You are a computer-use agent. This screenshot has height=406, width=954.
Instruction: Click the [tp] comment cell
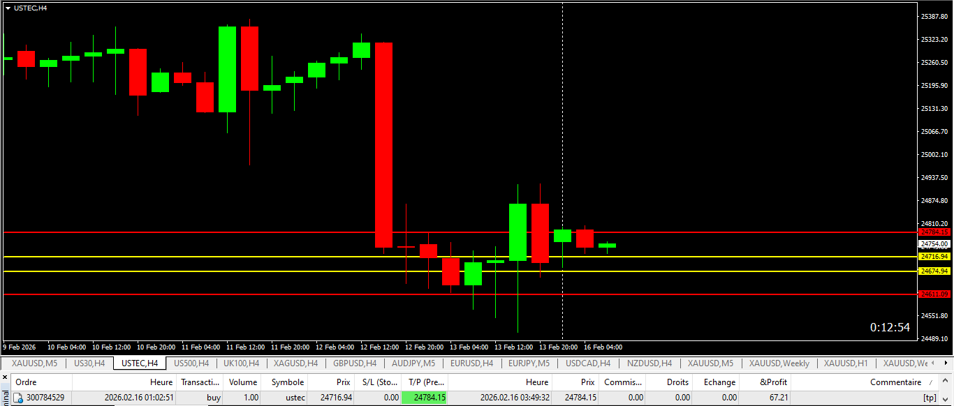point(930,398)
